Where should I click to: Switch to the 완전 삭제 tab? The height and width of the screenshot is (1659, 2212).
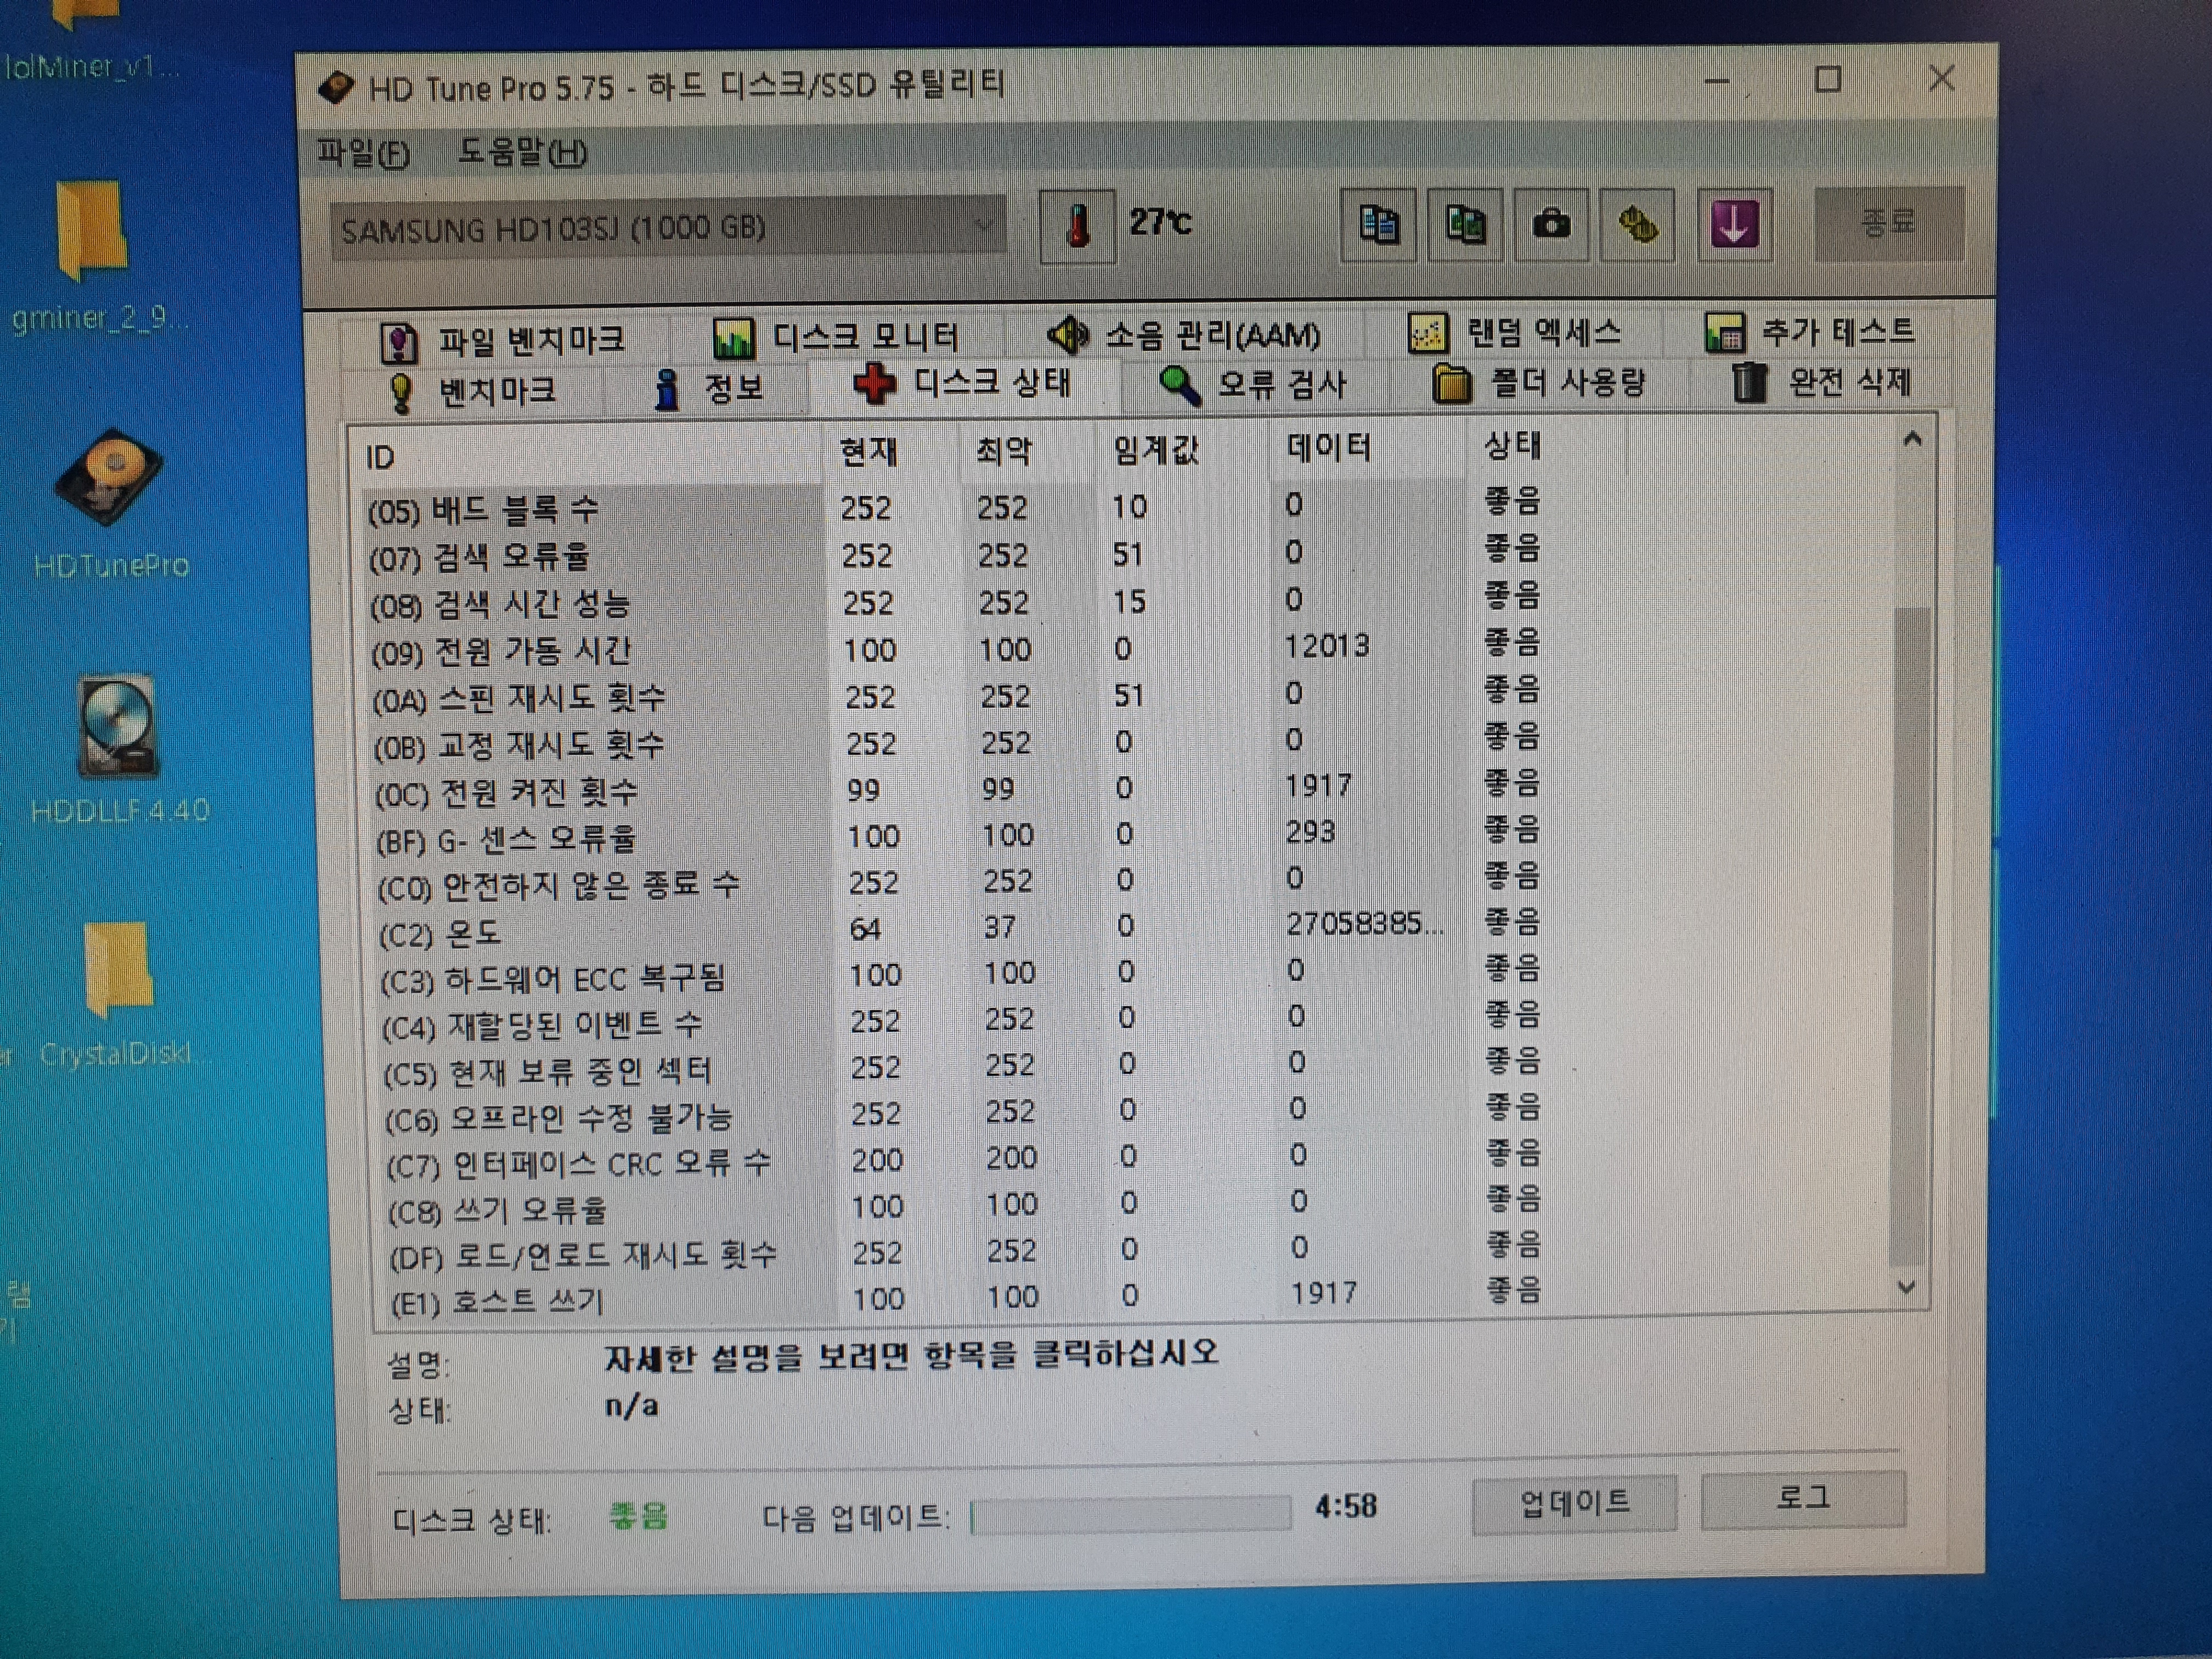click(x=1822, y=382)
